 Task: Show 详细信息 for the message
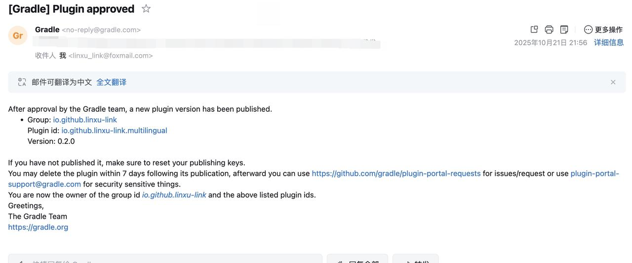click(x=609, y=42)
